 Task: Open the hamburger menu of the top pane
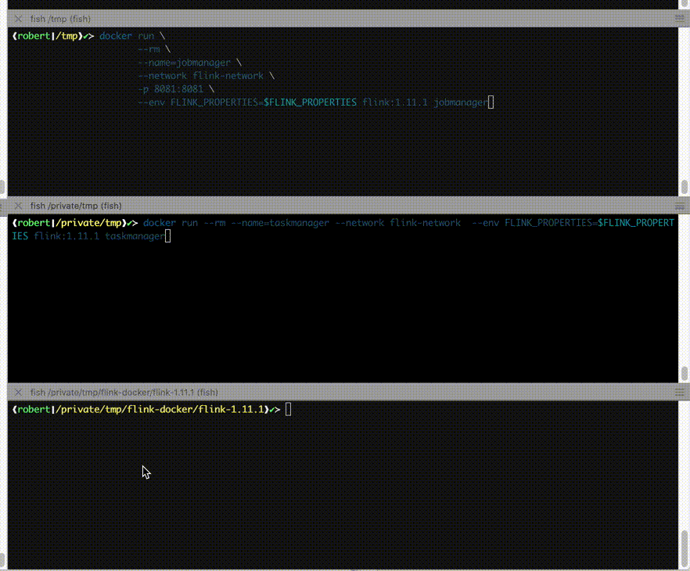[681, 17]
